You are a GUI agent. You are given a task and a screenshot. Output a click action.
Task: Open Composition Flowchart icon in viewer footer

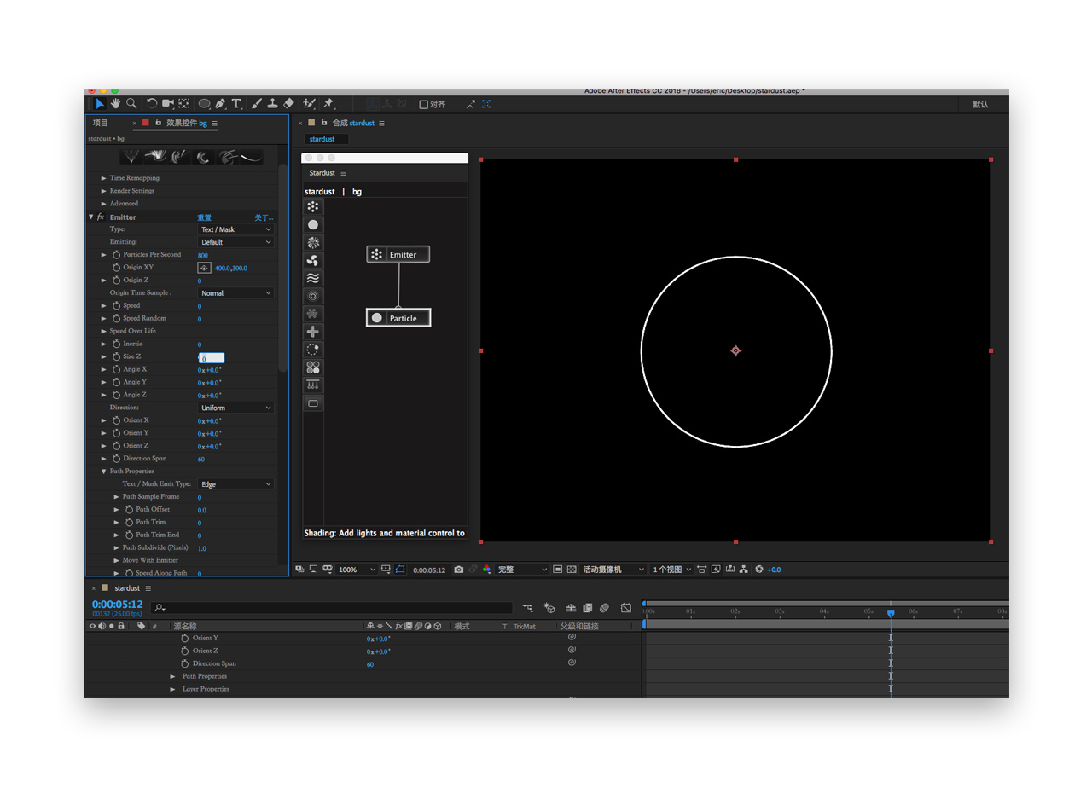click(744, 570)
